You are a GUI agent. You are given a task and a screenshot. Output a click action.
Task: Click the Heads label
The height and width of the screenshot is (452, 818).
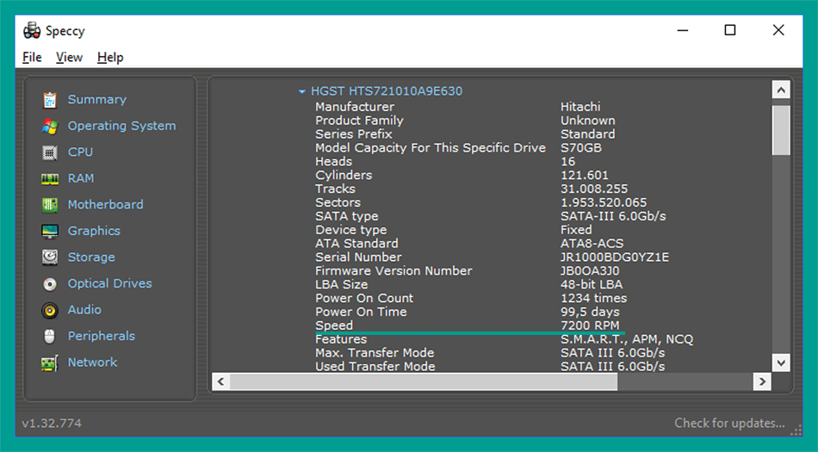333,162
